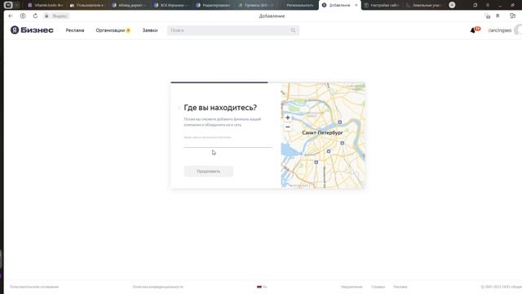Open the Реклама footer link
Screen dimensions: 522x294
click(x=400, y=287)
